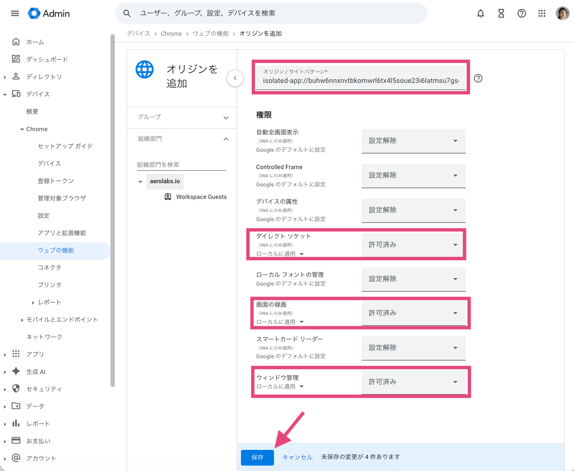Open the Google apps grid icon

point(542,14)
